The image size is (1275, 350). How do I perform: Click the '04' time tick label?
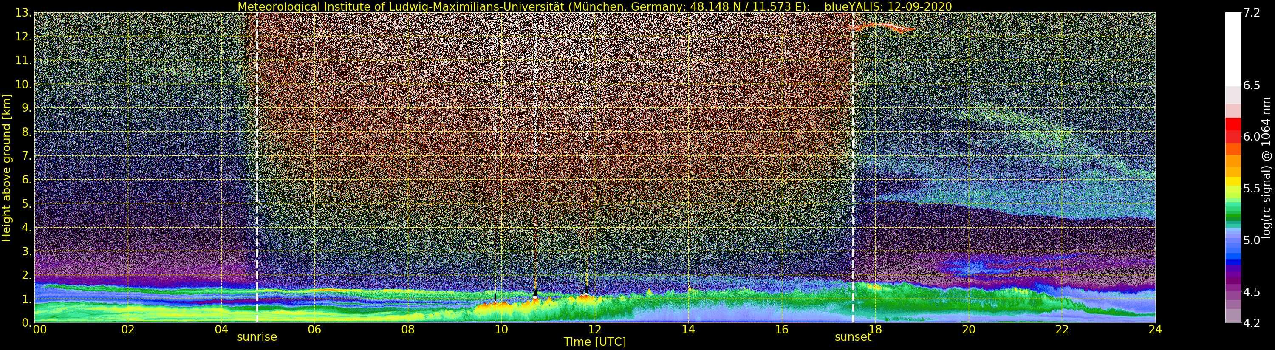click(x=221, y=330)
